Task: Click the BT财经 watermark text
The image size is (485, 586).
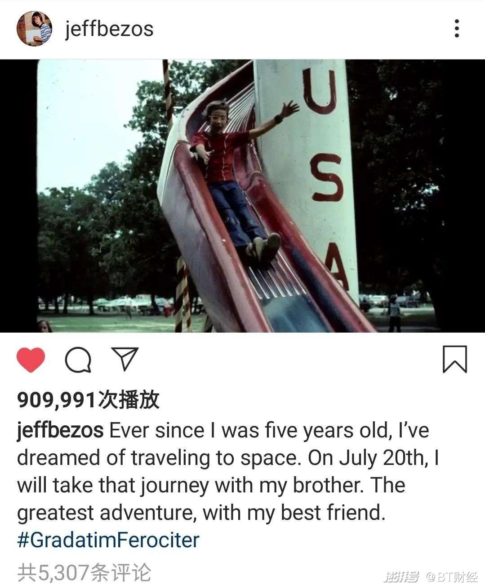Action: click(x=452, y=576)
